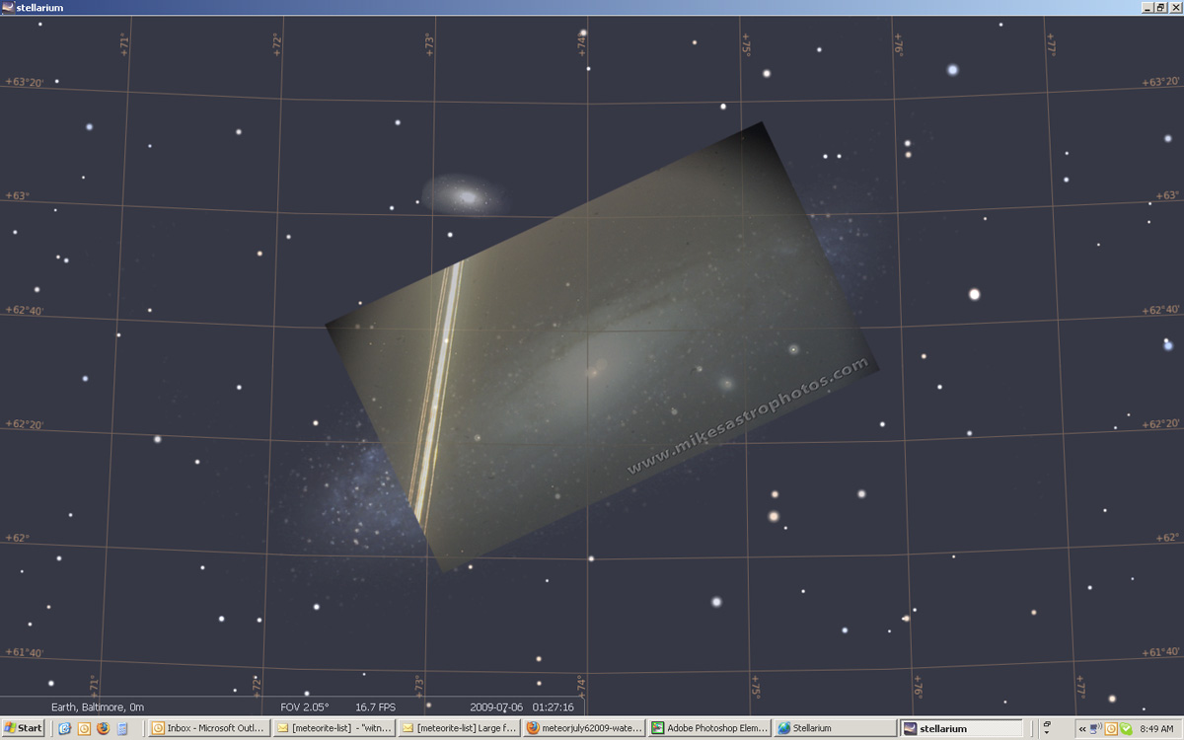Switch to Inbox - Microsoft Outlook taskbar button
Viewport: 1184px width, 740px height.
coord(209,728)
